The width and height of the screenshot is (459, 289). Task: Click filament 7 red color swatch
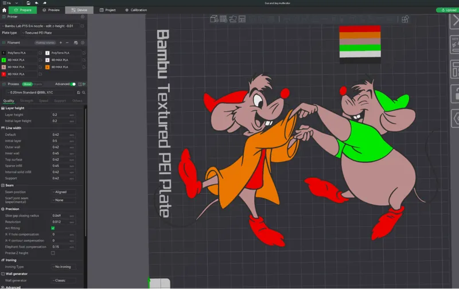tap(3, 74)
